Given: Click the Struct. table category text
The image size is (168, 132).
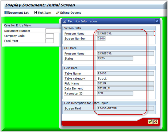Looking at the screenshot, I should pos(102,79).
